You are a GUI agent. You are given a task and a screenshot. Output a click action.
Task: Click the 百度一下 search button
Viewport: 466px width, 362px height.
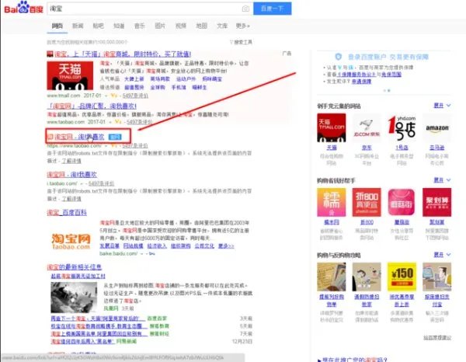pos(273,9)
